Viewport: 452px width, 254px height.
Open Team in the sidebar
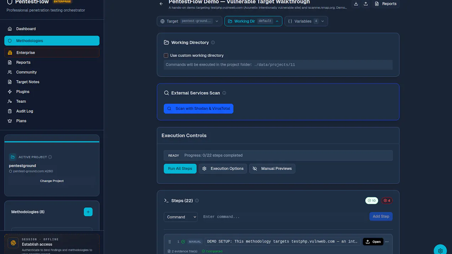coord(52,101)
